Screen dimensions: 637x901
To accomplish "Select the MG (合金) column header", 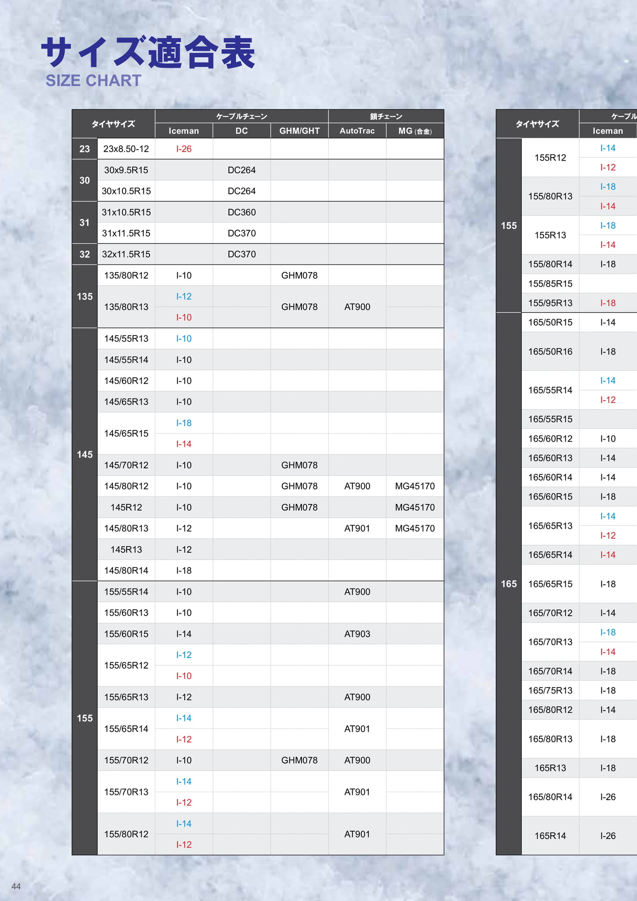I will pyautogui.click(x=415, y=131).
